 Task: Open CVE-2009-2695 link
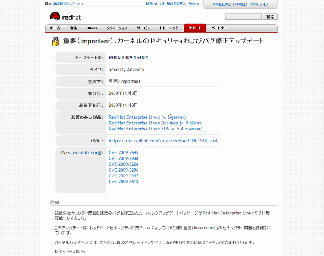point(124,153)
